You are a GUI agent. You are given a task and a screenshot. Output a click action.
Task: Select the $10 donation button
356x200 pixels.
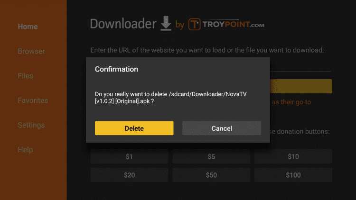(293, 156)
